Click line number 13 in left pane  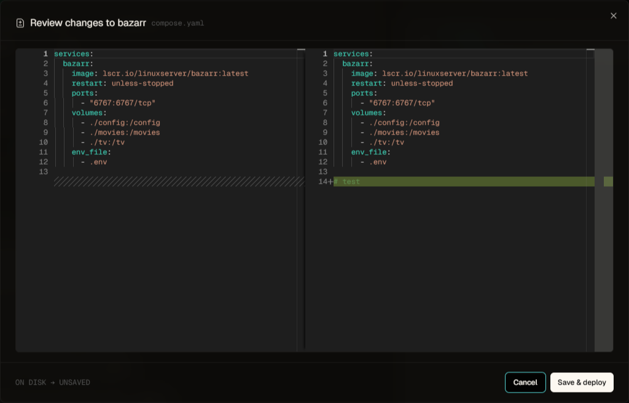[x=44, y=172]
